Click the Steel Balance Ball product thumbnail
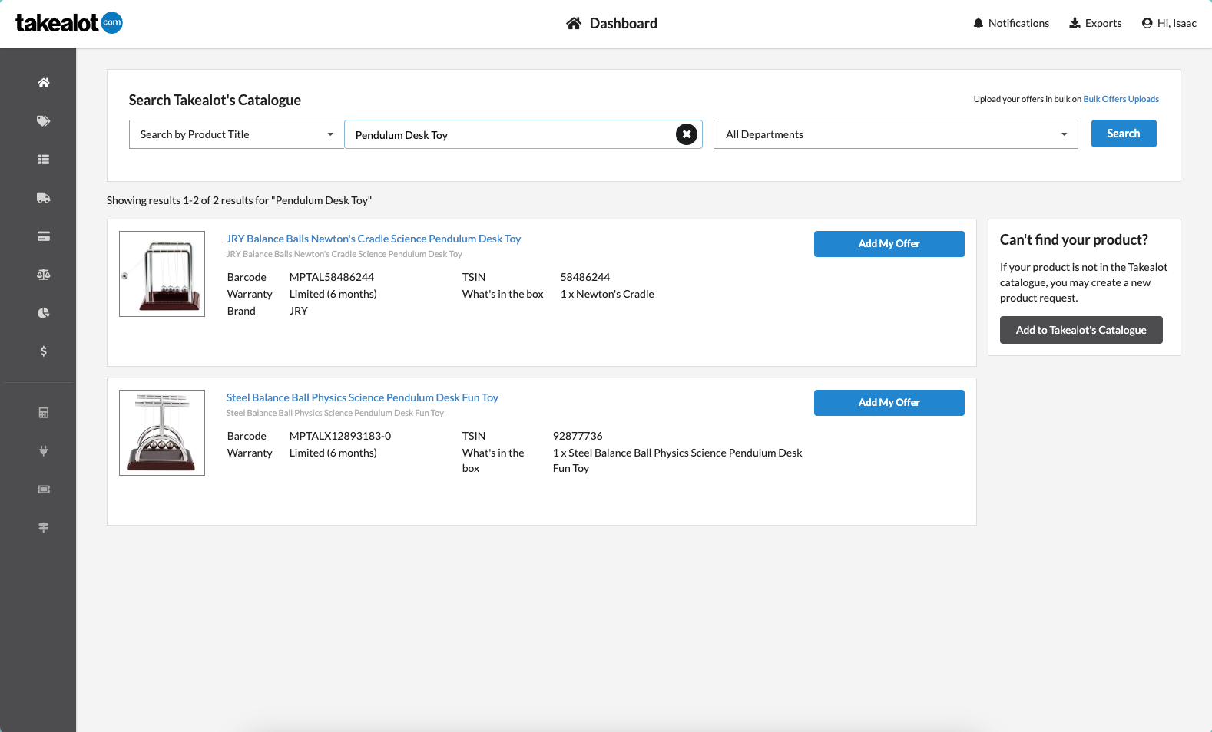1212x732 pixels. [162, 433]
